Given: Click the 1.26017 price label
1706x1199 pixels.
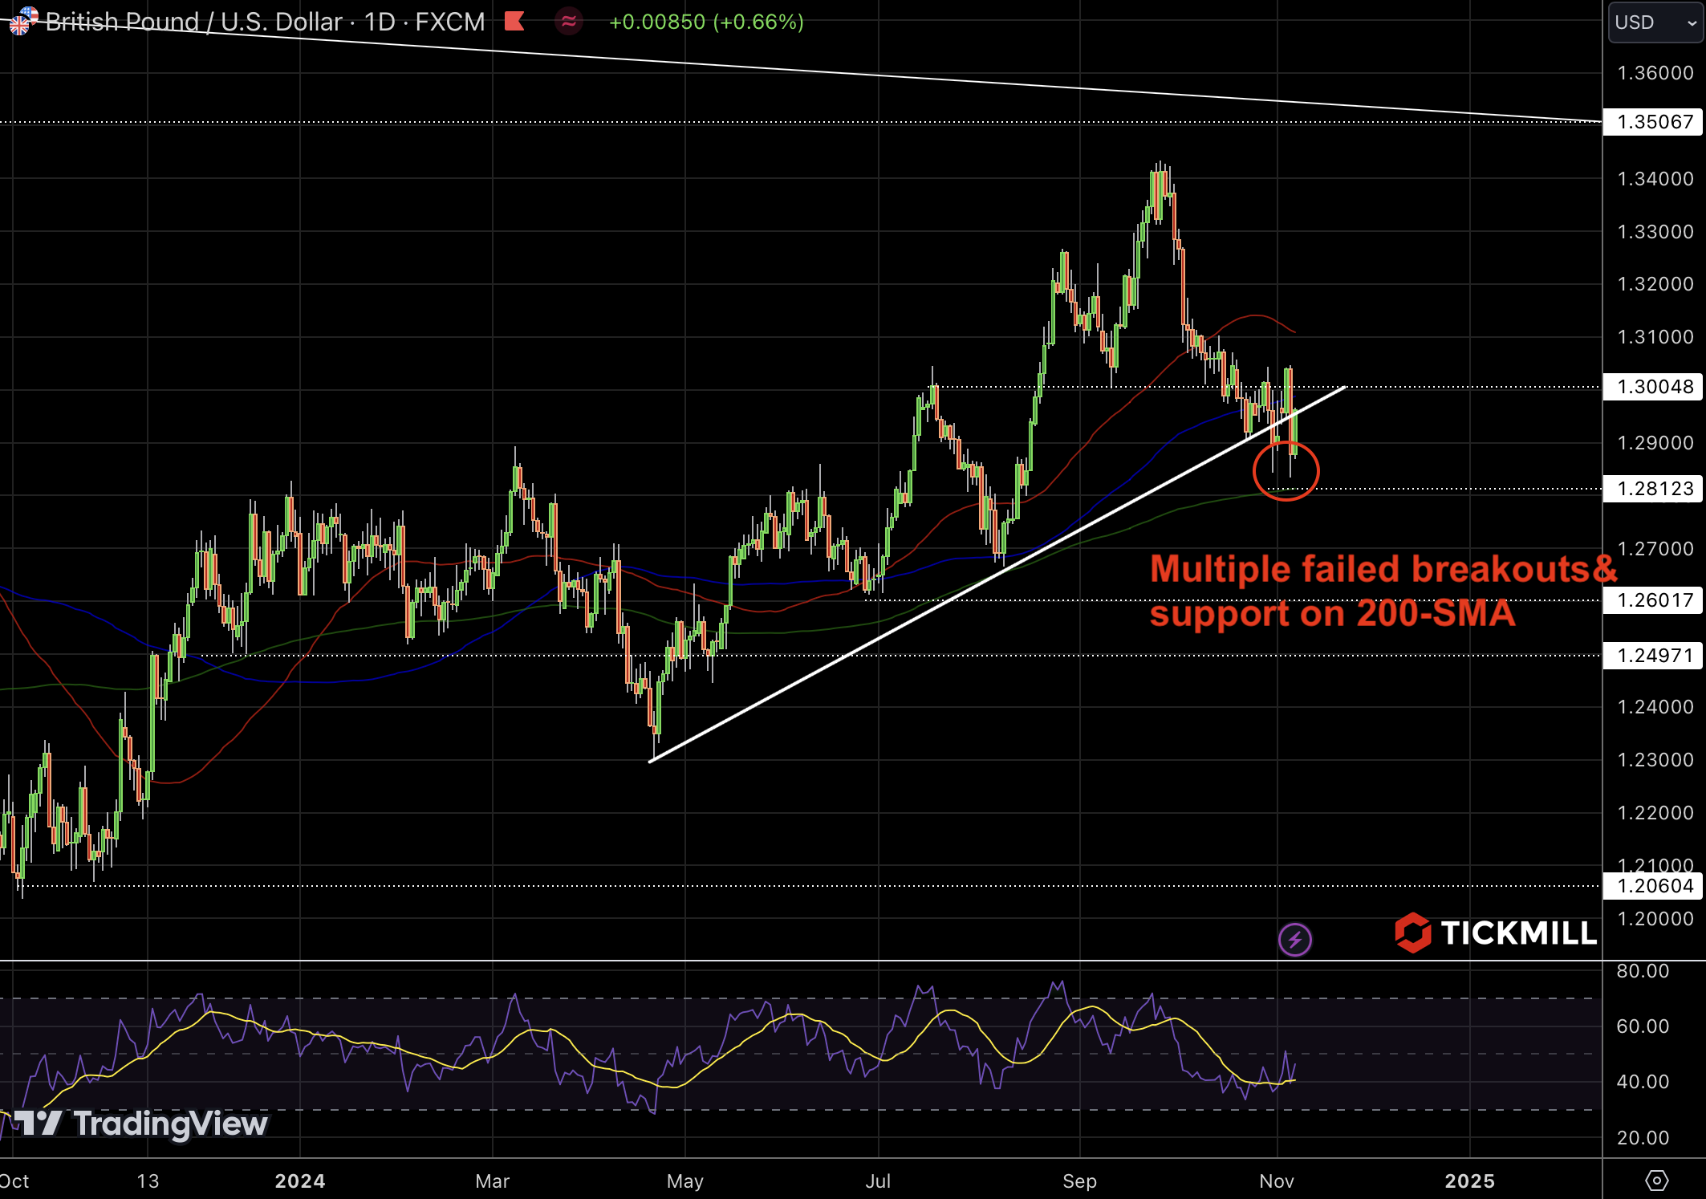Looking at the screenshot, I should tap(1654, 600).
